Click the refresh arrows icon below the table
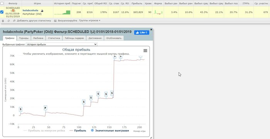The width and height of the screenshot is (270, 139). [8, 21]
